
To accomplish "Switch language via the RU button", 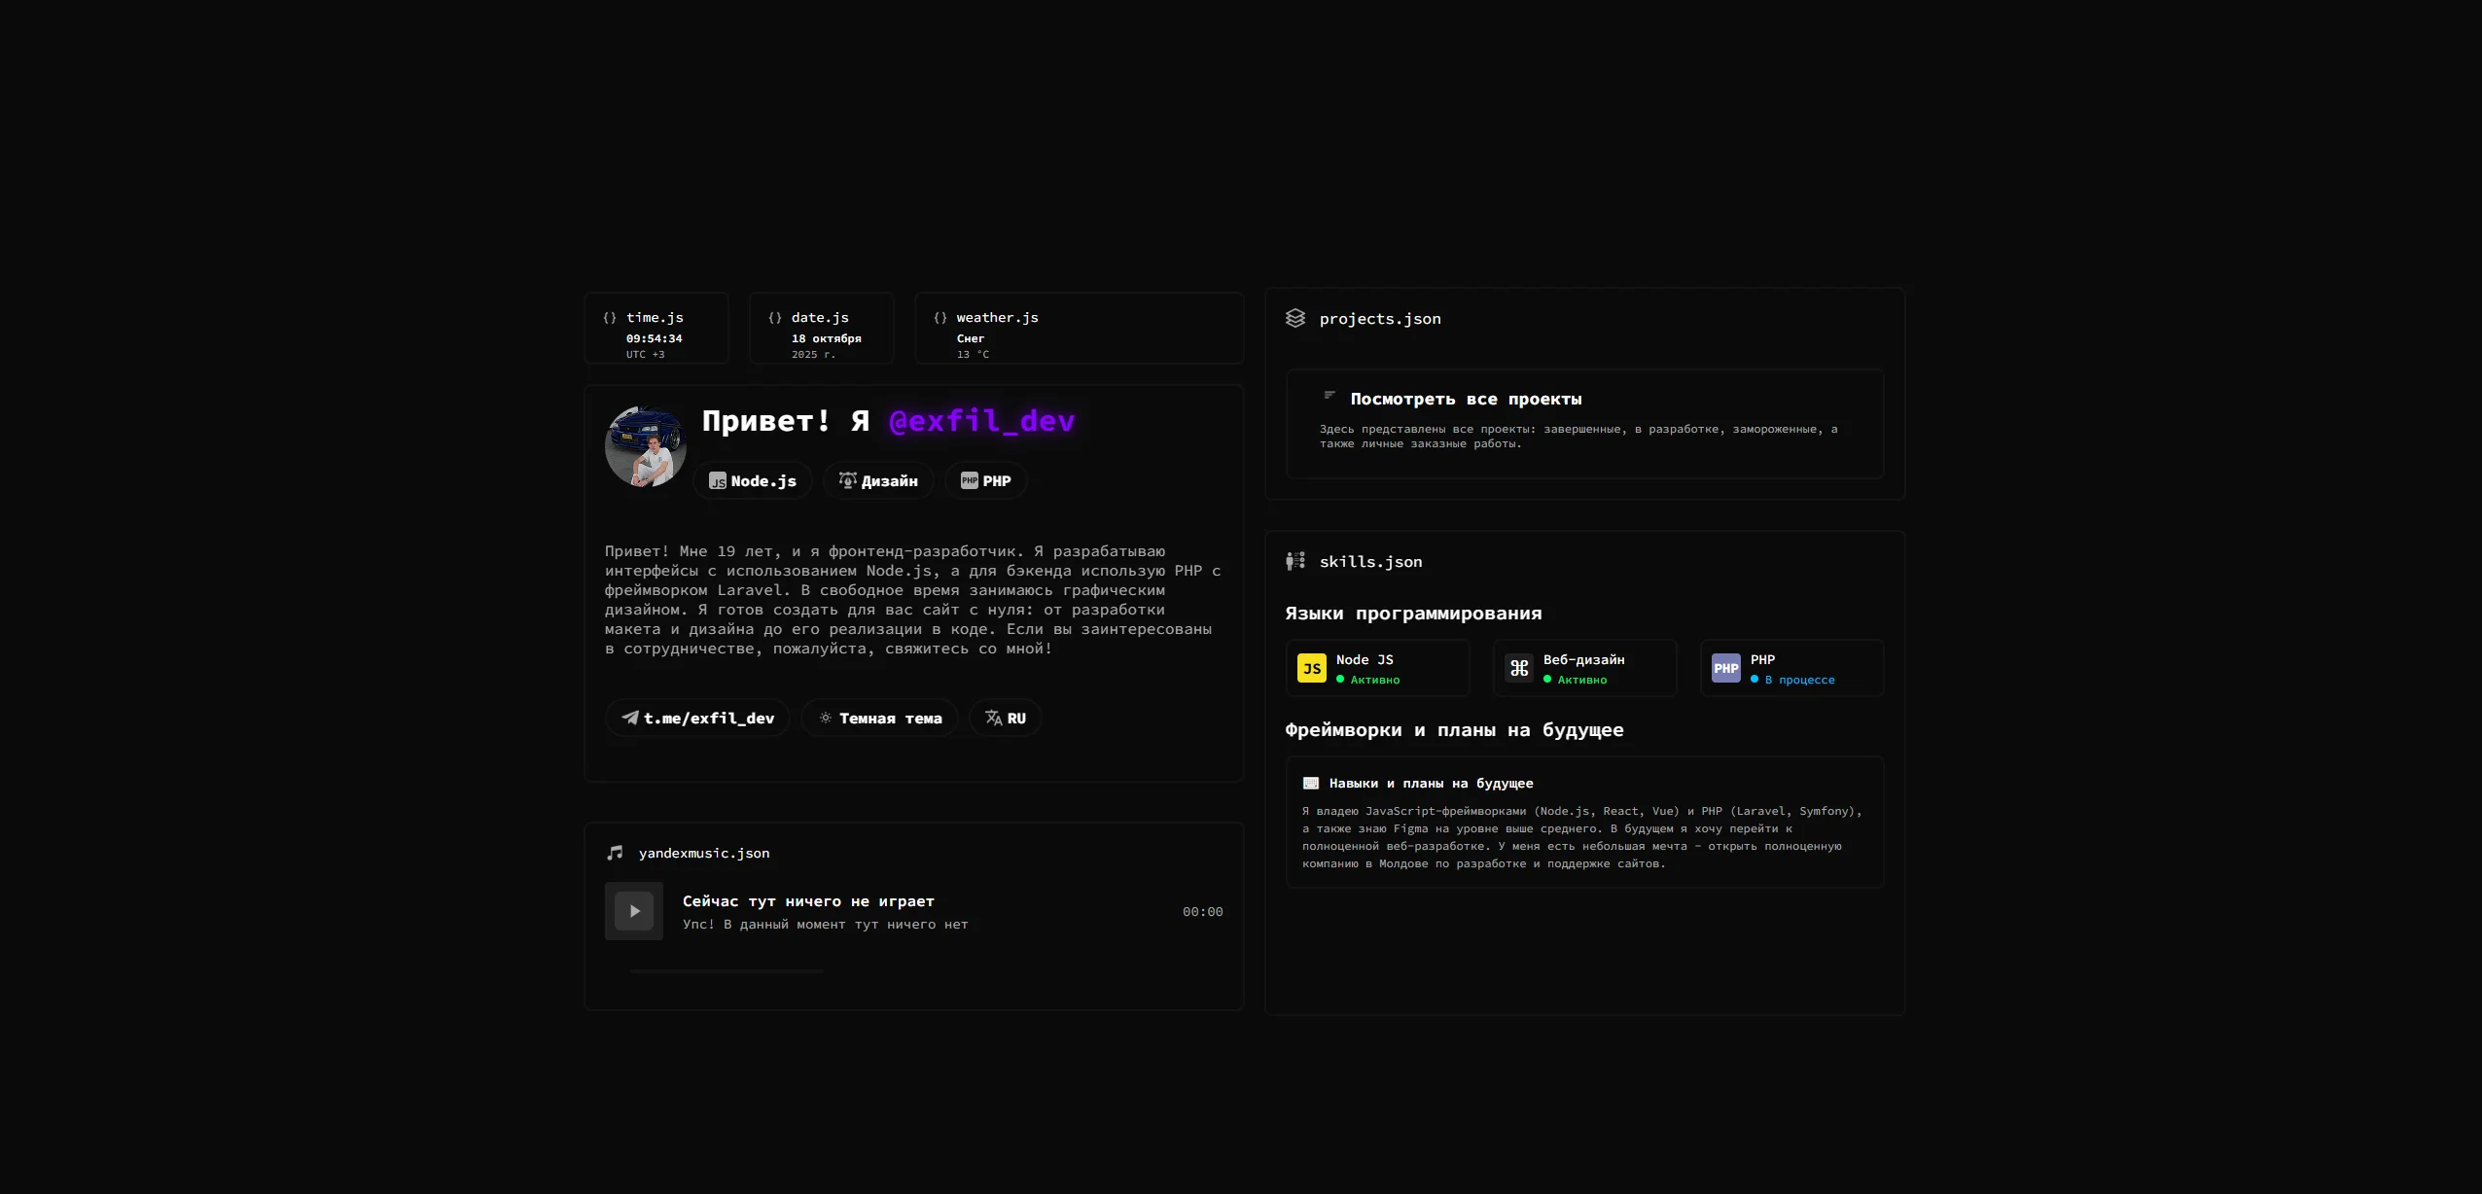I will pyautogui.click(x=1005, y=719).
